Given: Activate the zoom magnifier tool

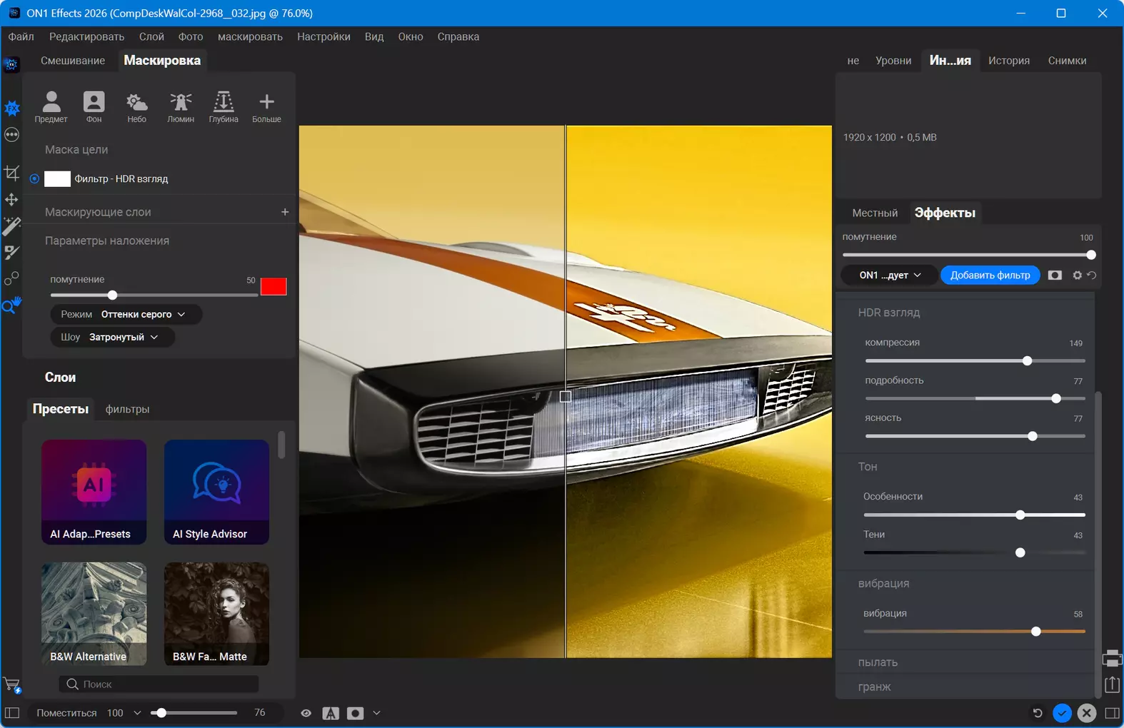Looking at the screenshot, I should pyautogui.click(x=11, y=305).
